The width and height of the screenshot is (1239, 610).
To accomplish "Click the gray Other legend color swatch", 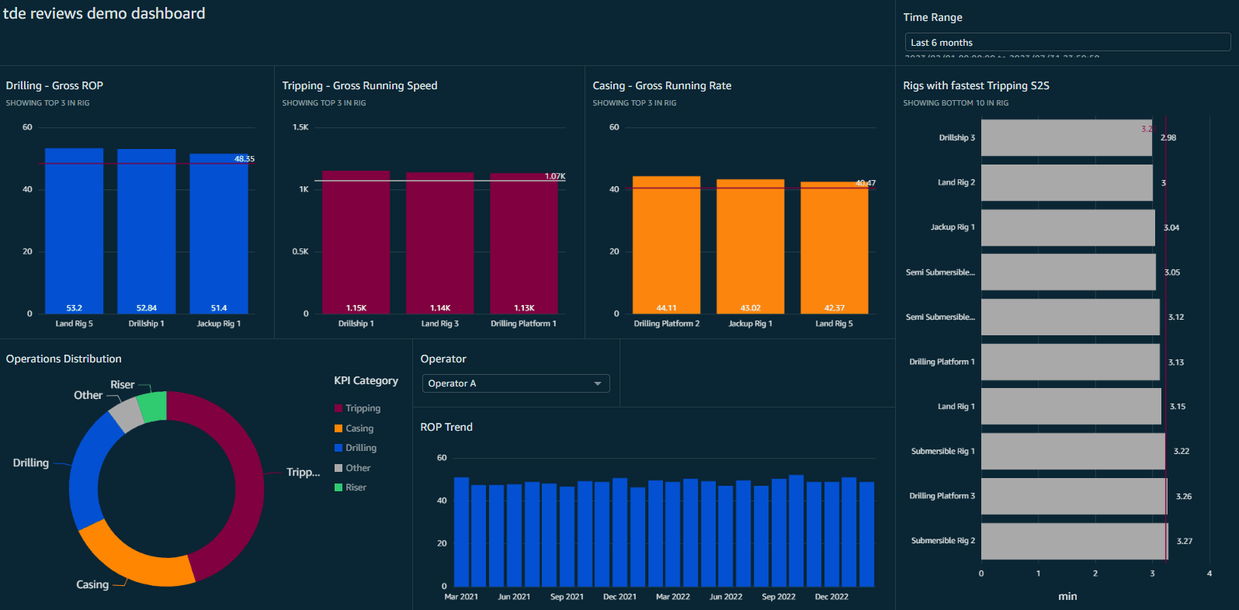I will pyautogui.click(x=338, y=468).
